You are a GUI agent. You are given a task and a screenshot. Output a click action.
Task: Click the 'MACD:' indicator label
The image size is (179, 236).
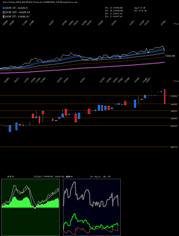pyautogui.click(x=11, y=177)
